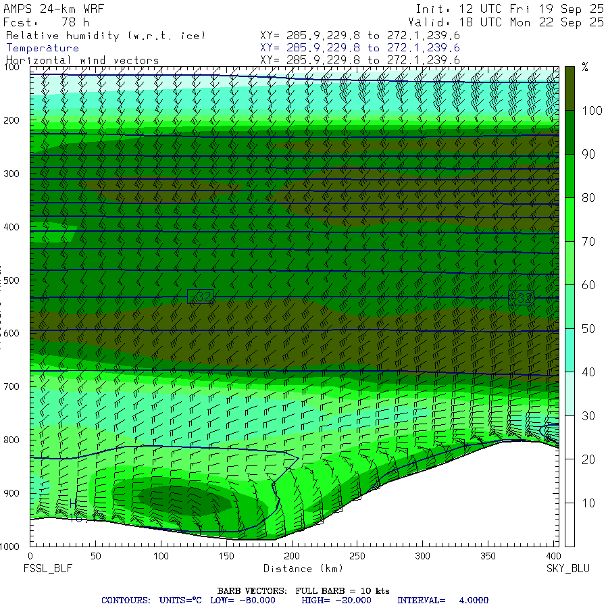The image size is (608, 608).
Task: Click the color bar label '10'
Action: click(x=588, y=503)
